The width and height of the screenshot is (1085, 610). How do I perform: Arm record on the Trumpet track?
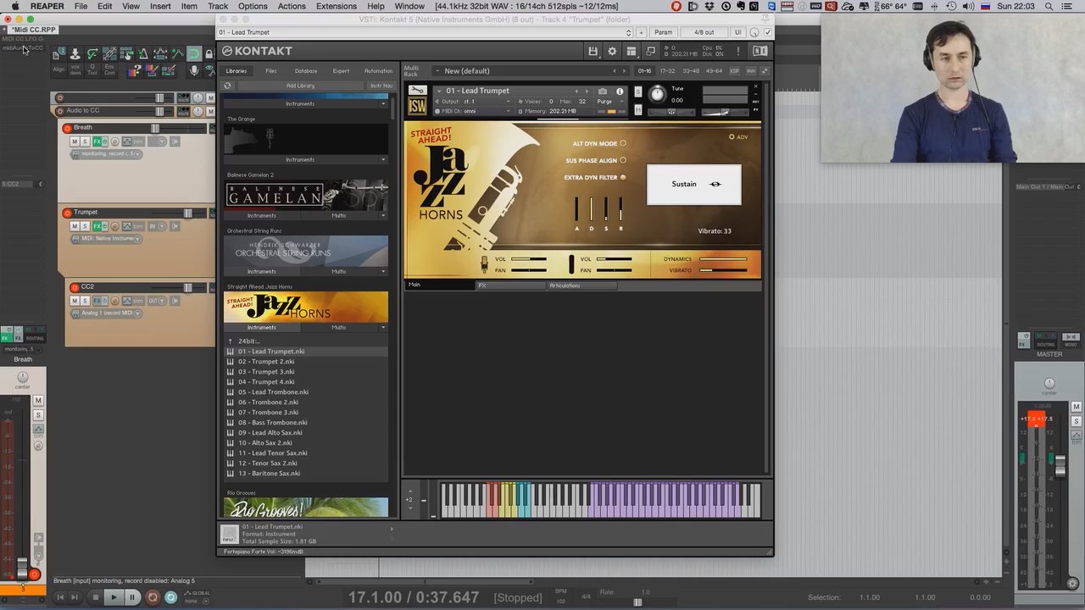[67, 213]
